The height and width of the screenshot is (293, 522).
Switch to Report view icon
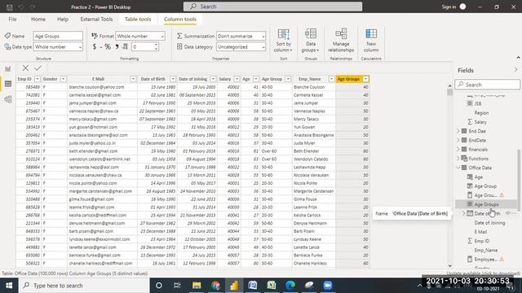coord(8,68)
